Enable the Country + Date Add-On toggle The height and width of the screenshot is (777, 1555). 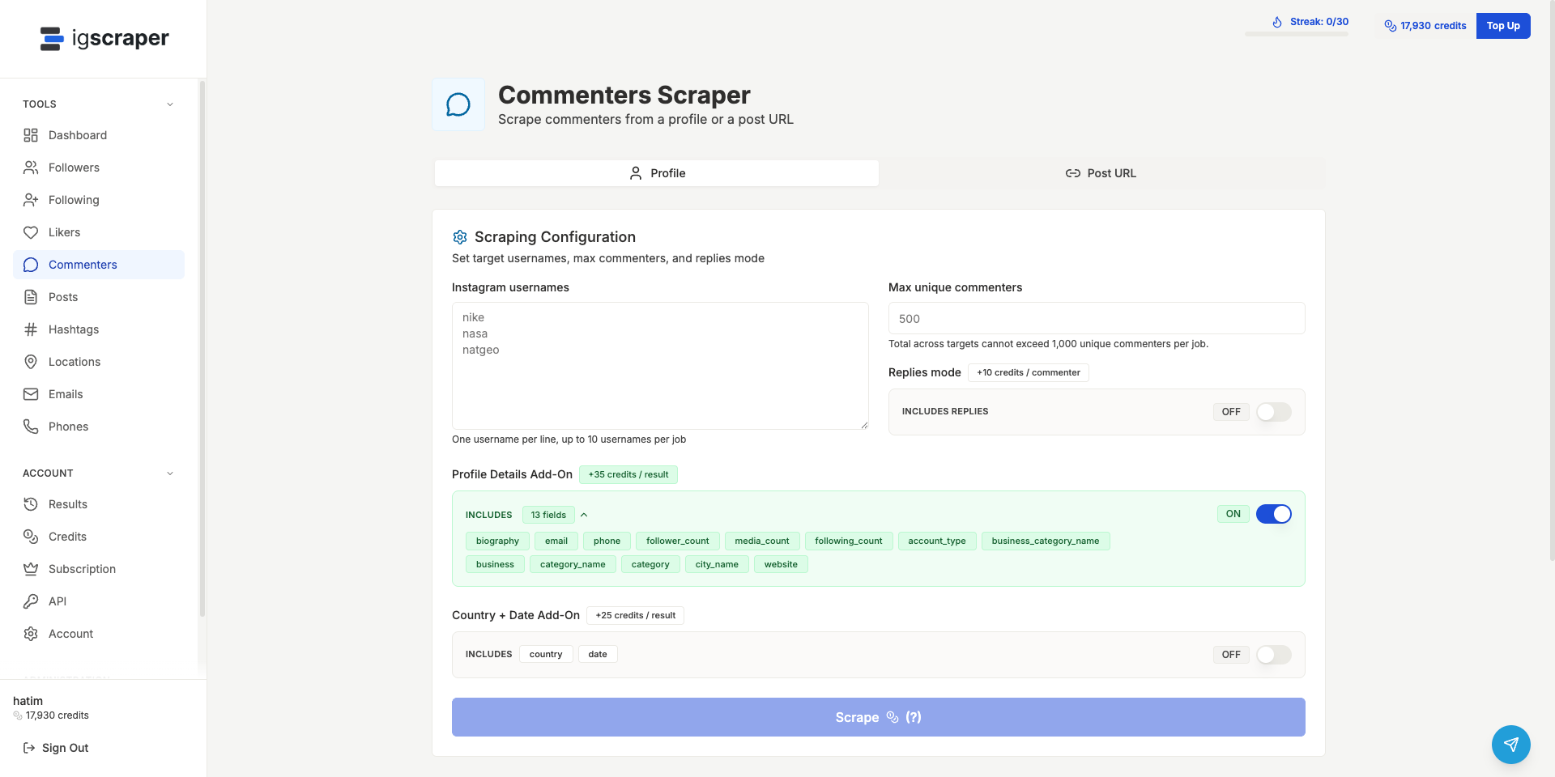tap(1274, 655)
